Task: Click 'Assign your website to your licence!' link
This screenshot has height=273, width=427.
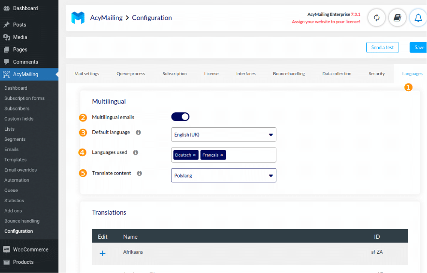Action: tap(326, 22)
